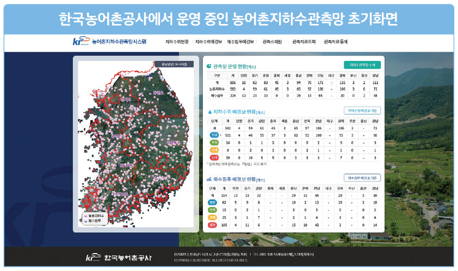Click total value 806 in 관측망 운영 현황 table
This screenshot has height=271, width=458.
click(233, 83)
